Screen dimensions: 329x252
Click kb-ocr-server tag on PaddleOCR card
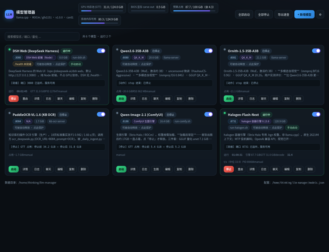point(57,121)
